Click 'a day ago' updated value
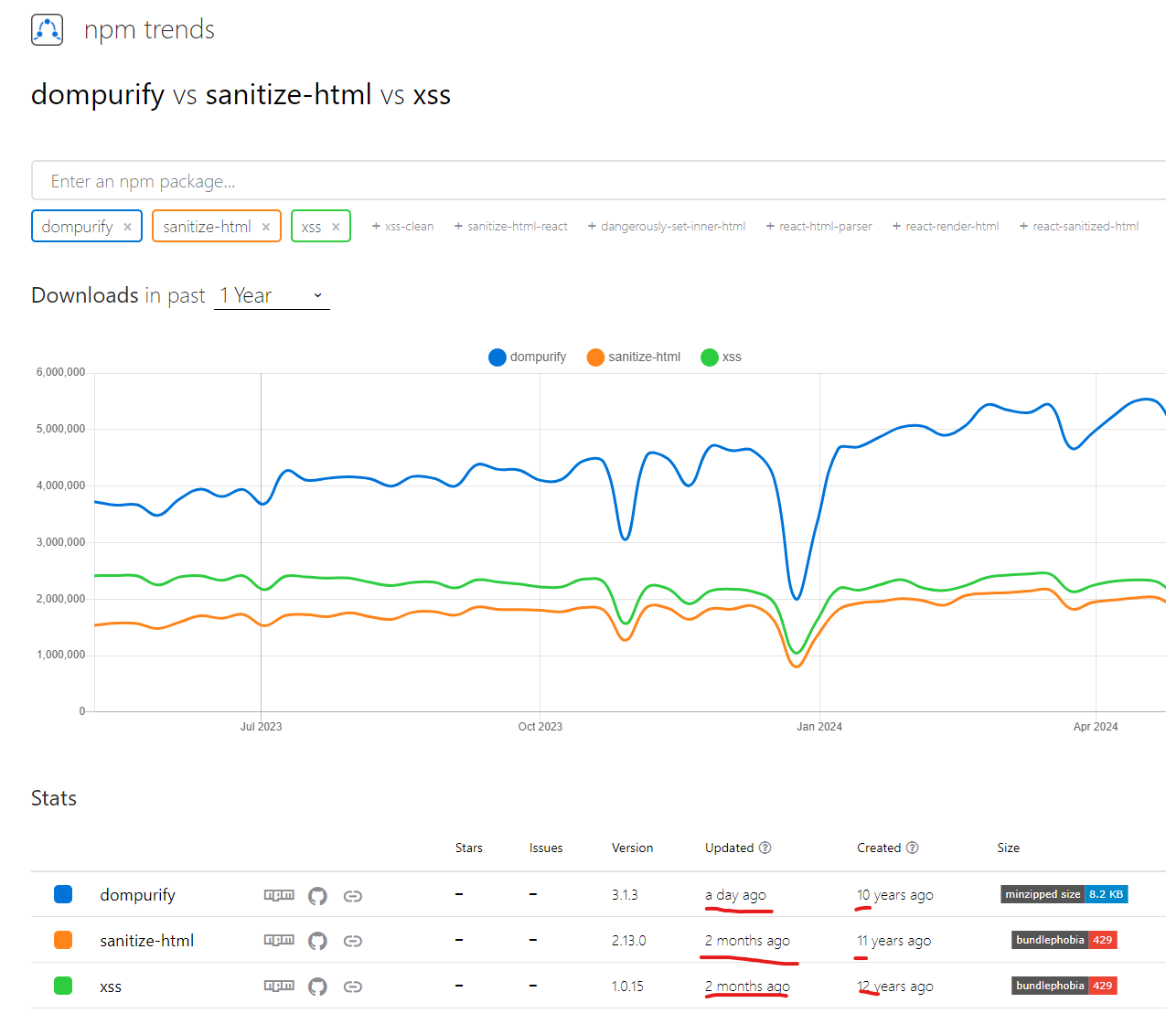The width and height of the screenshot is (1166, 1024). point(735,895)
